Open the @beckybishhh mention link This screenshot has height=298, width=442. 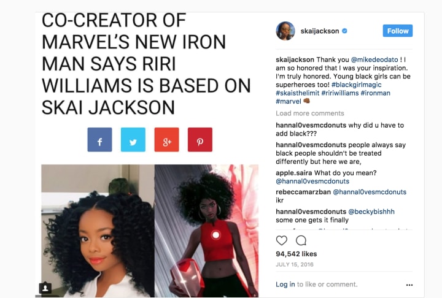tap(371, 212)
